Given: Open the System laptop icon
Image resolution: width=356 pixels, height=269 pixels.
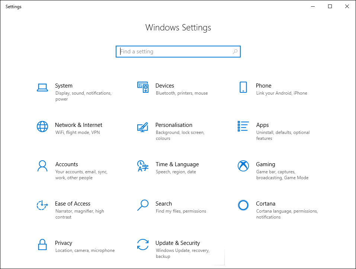Looking at the screenshot, I should pos(42,88).
